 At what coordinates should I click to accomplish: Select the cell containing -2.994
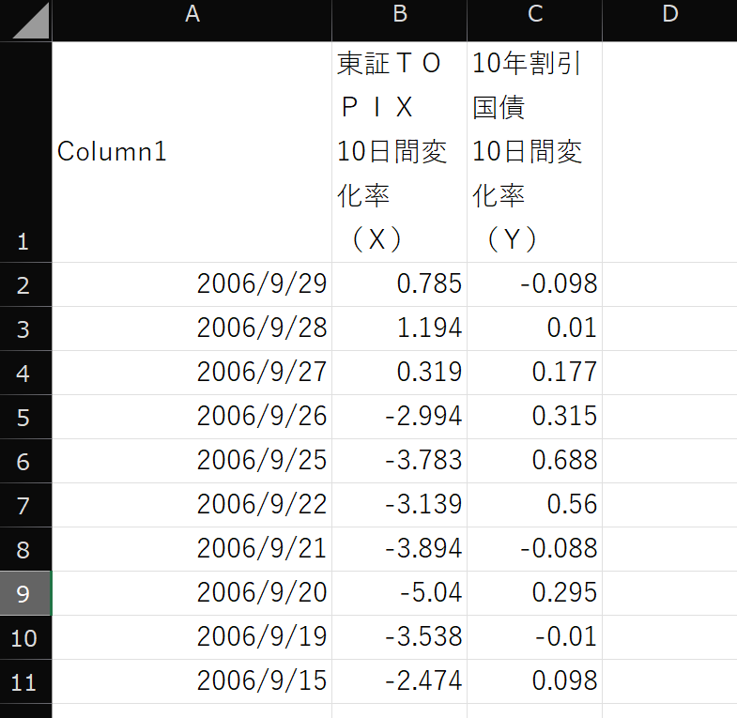(399, 417)
